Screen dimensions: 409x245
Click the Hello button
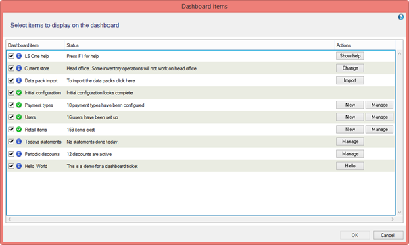click(350, 166)
